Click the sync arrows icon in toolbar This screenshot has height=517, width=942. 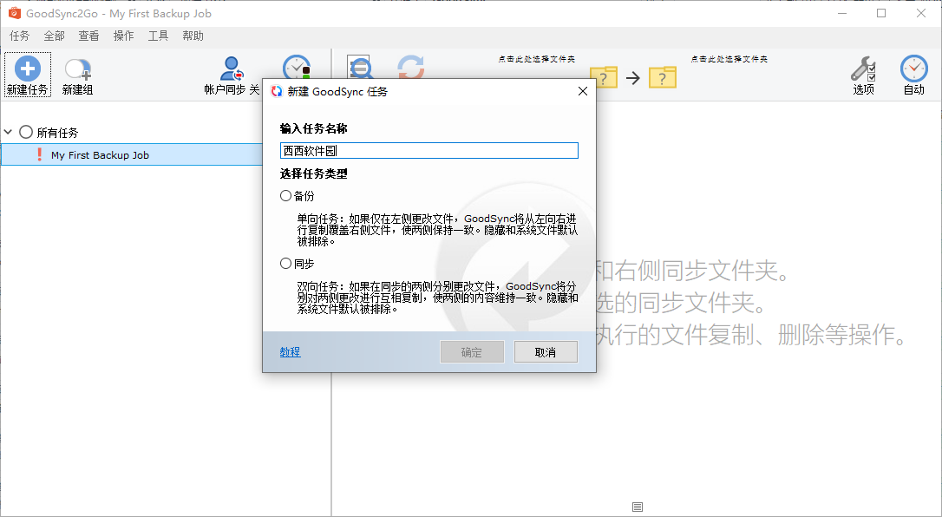411,68
